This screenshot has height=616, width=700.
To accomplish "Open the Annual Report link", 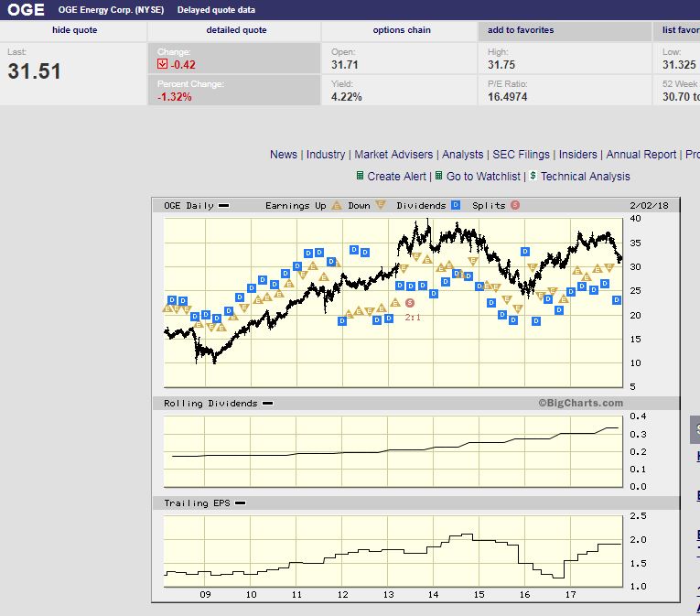I will [641, 155].
